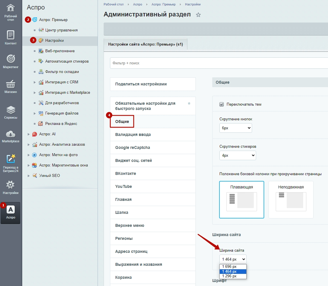Click the Веб-приложение icon
This screenshot has width=328, height=286.
tap(41, 51)
